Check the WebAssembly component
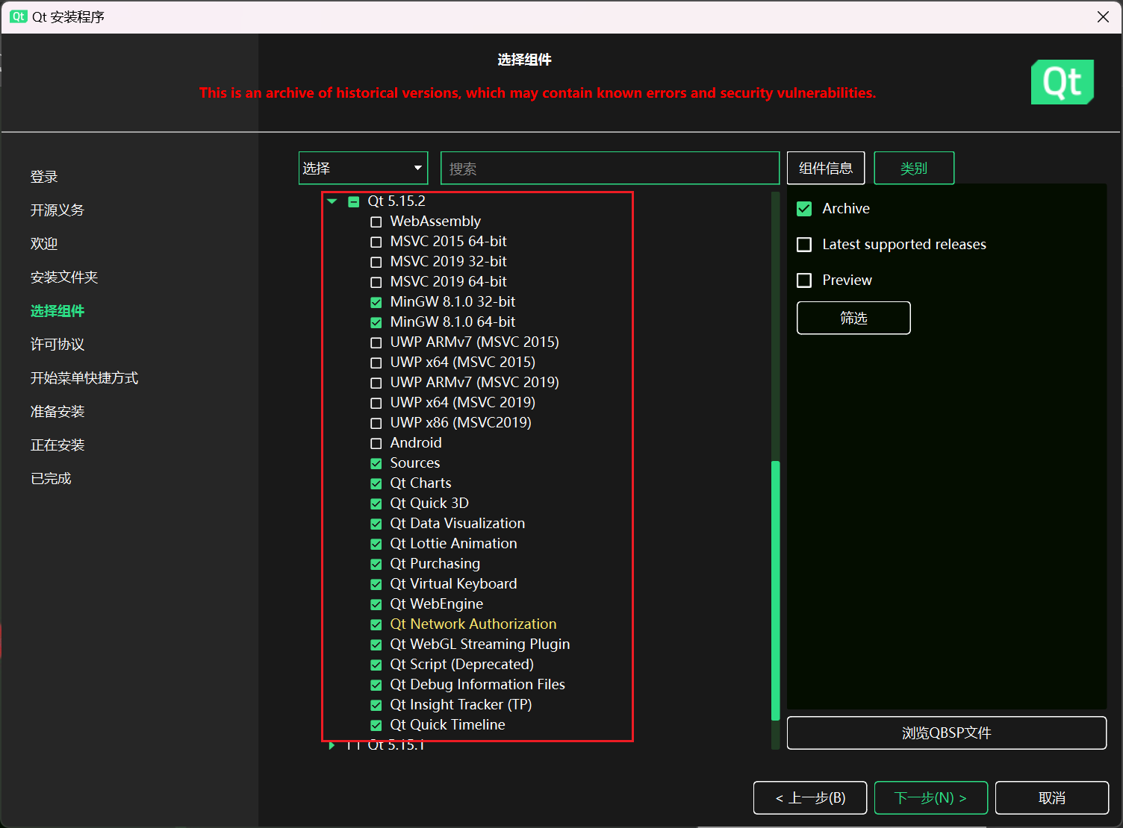Viewport: 1123px width, 828px height. click(x=376, y=222)
